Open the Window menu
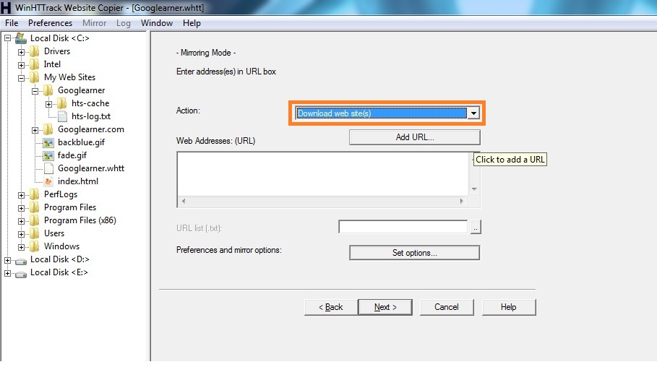The height and width of the screenshot is (367, 657). tap(157, 23)
